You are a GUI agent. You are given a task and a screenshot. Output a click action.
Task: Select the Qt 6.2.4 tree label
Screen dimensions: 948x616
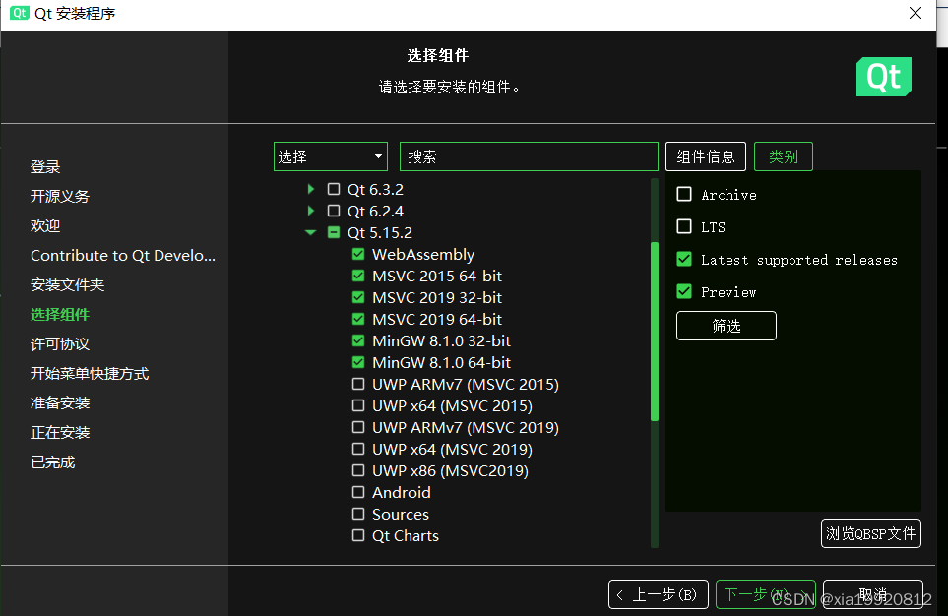[375, 211]
